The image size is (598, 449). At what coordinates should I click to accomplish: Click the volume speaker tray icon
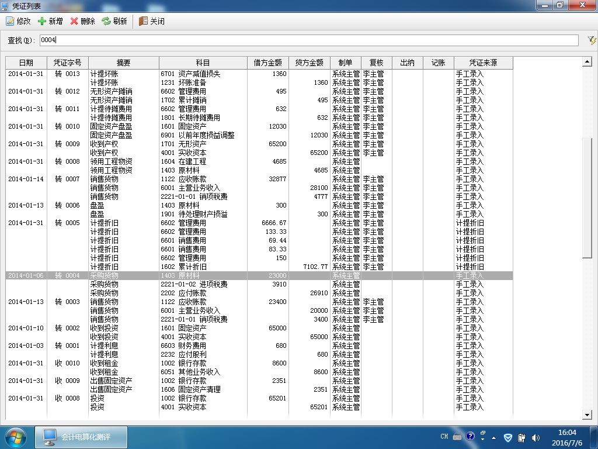coord(536,437)
